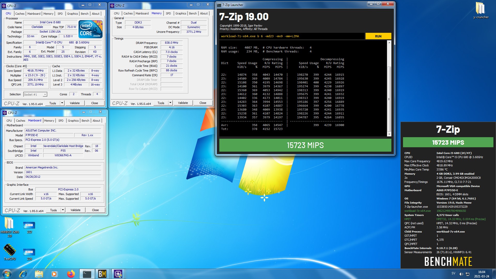The height and width of the screenshot is (279, 496).
Task: Open the network tray icon
Action: (x=468, y=274)
